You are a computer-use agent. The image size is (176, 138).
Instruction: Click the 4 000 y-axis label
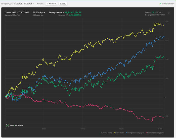coord(166,22)
